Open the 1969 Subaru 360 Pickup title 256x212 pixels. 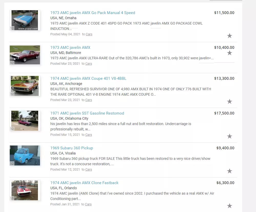[x=71, y=148]
